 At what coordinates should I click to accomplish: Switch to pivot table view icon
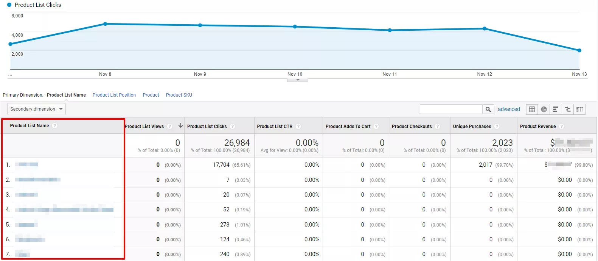[x=580, y=109]
